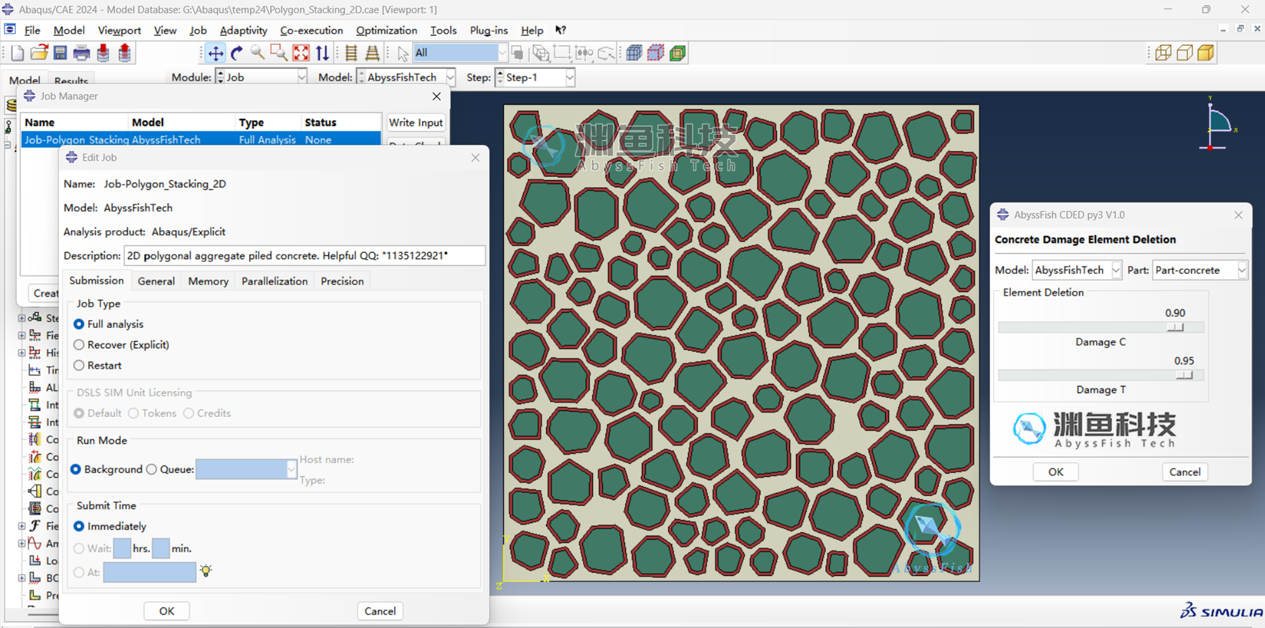Image resolution: width=1265 pixels, height=628 pixels.
Task: Switch to the Memory tab
Action: [208, 281]
